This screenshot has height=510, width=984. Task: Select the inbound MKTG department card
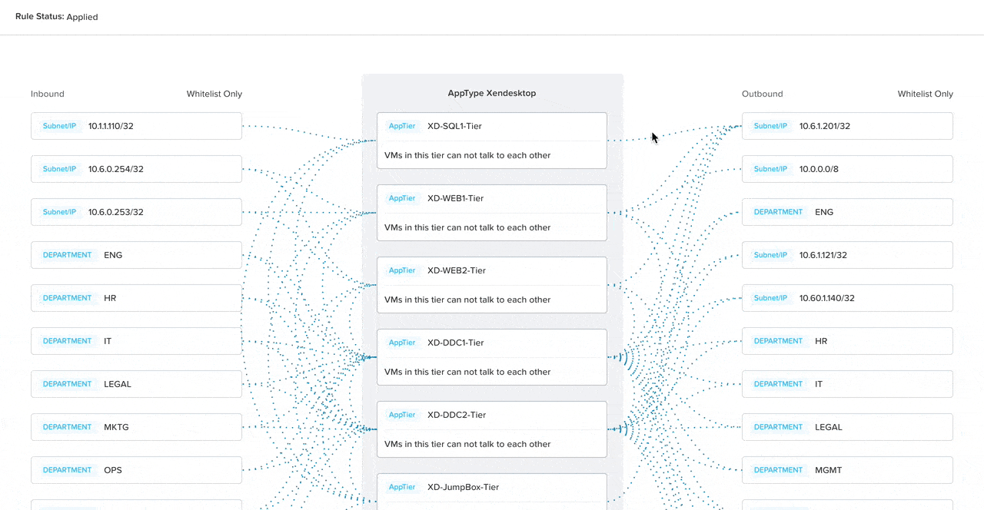tap(136, 427)
